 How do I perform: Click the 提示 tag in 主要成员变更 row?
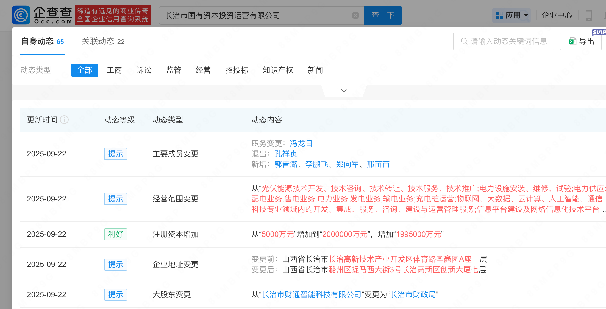116,154
